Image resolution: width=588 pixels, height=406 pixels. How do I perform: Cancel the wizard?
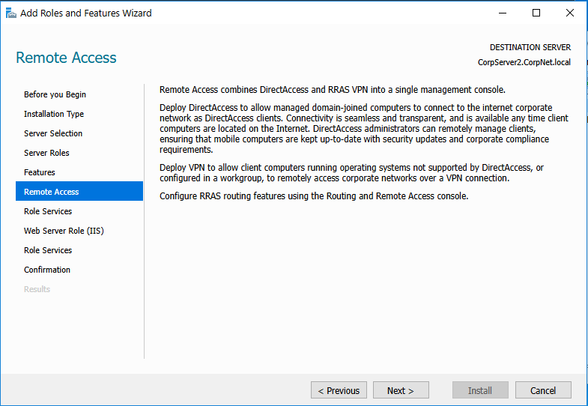pyautogui.click(x=543, y=390)
